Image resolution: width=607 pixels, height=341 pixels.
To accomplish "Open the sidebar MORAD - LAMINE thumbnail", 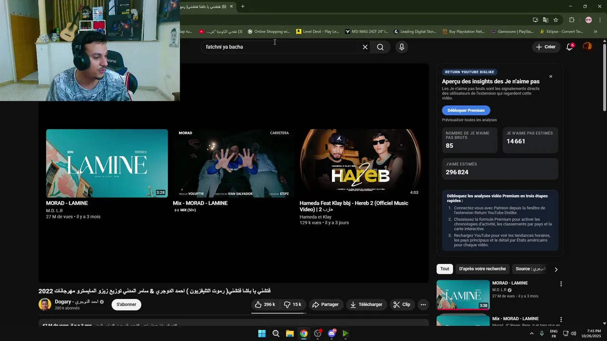I will tap(463, 295).
